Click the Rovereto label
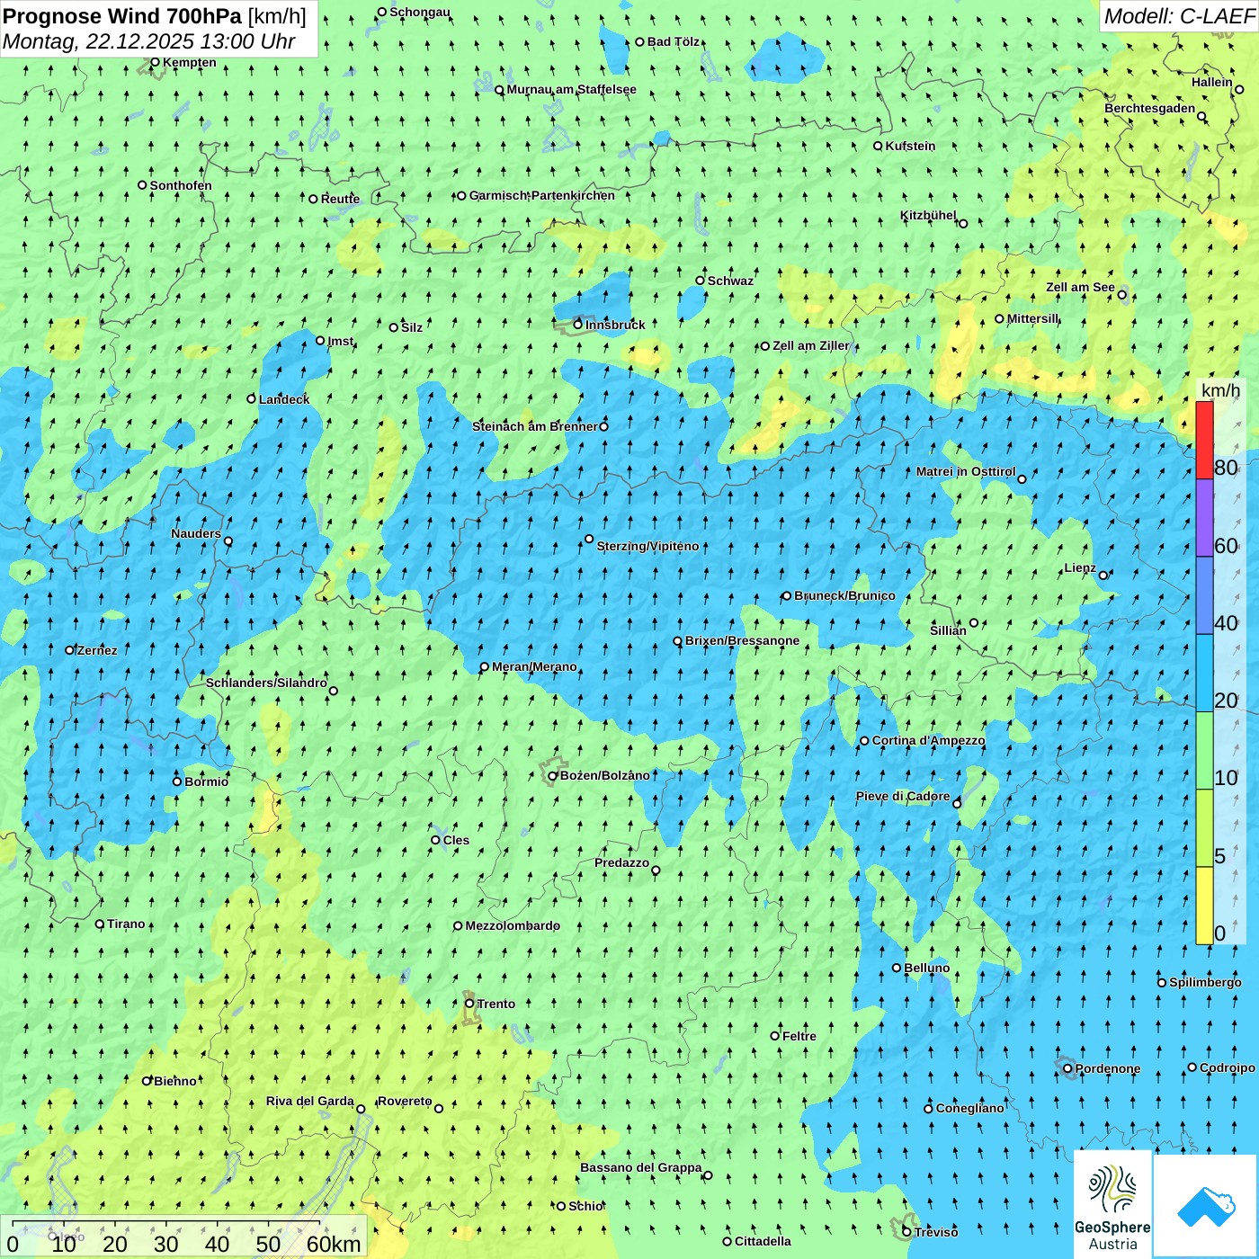Image resolution: width=1259 pixels, height=1259 pixels. (x=405, y=1101)
